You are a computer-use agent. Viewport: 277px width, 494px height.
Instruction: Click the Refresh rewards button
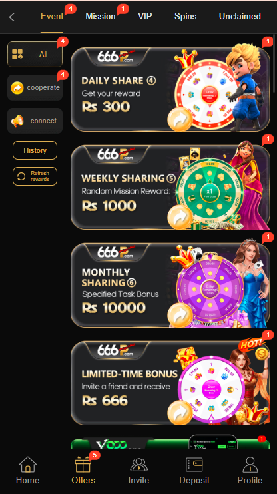coord(35,176)
